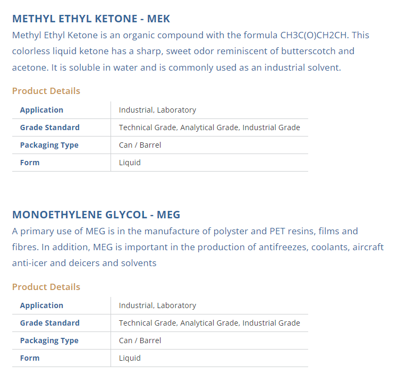Click Liquid value in the MEG table
Image resolution: width=407 pixels, height=383 pixels.
coord(130,358)
